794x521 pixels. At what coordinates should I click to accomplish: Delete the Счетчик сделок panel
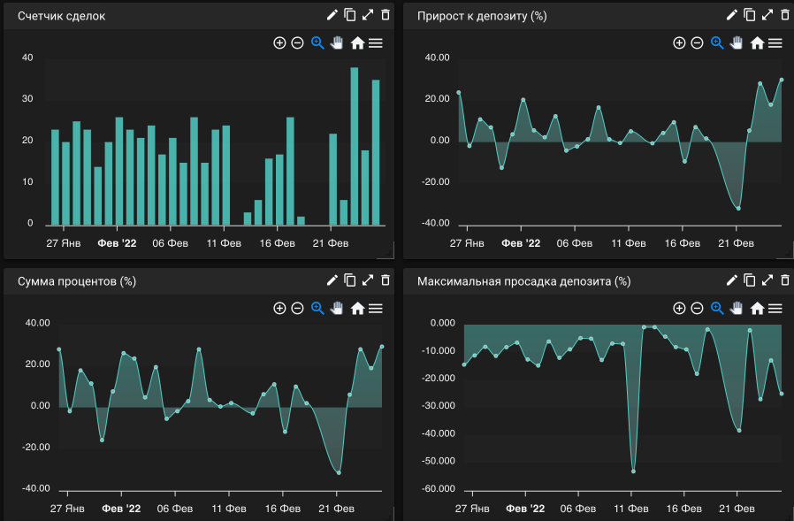coord(386,15)
